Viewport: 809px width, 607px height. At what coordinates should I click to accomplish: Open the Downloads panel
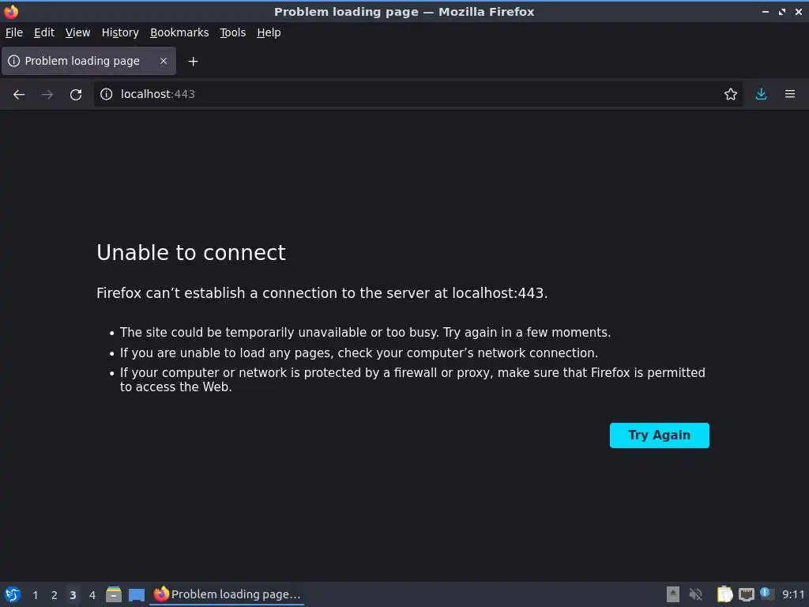tap(761, 94)
